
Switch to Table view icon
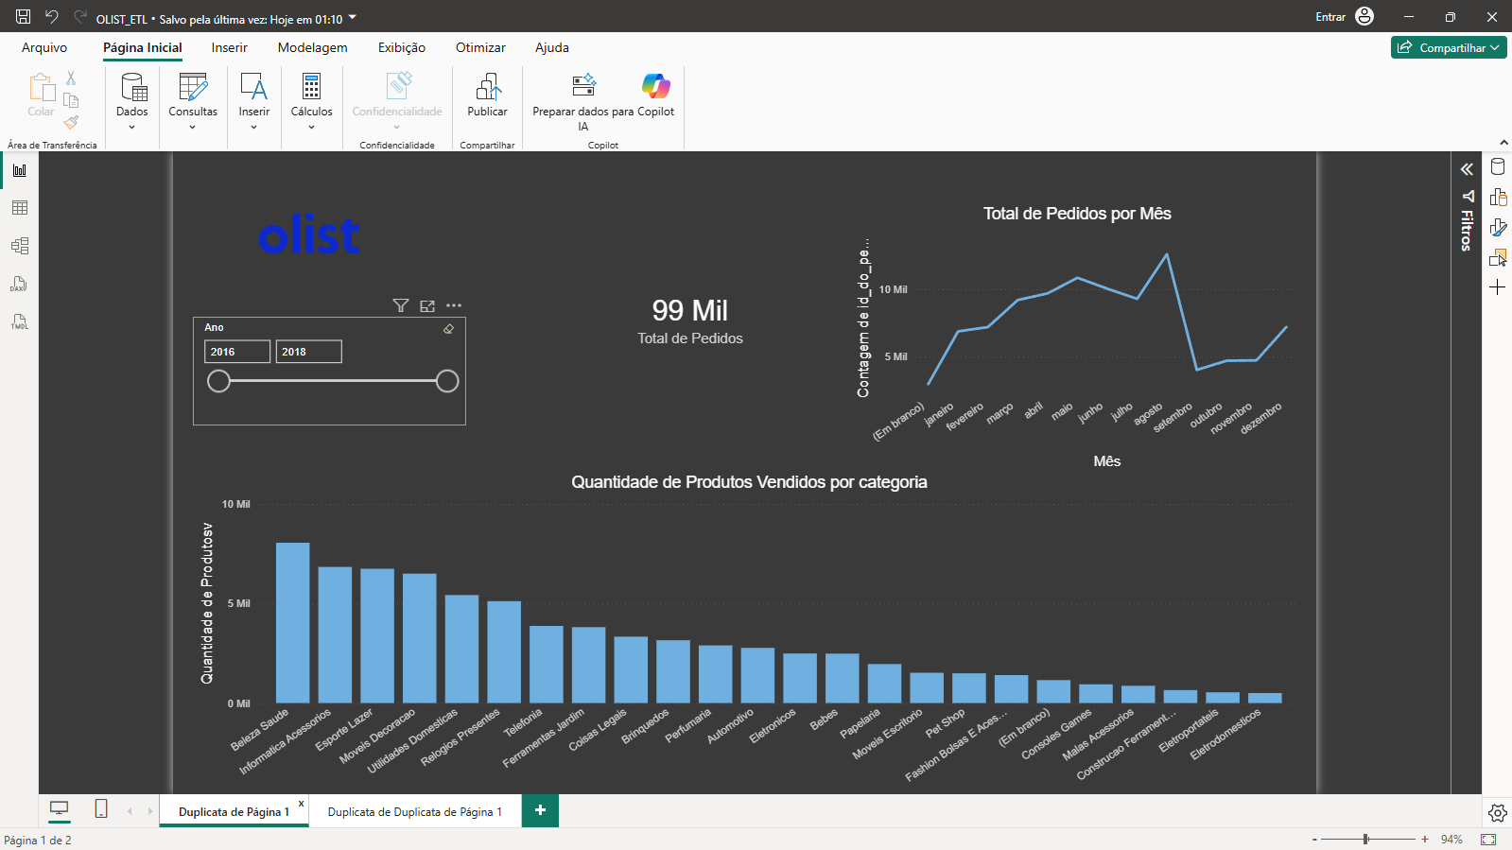19,208
